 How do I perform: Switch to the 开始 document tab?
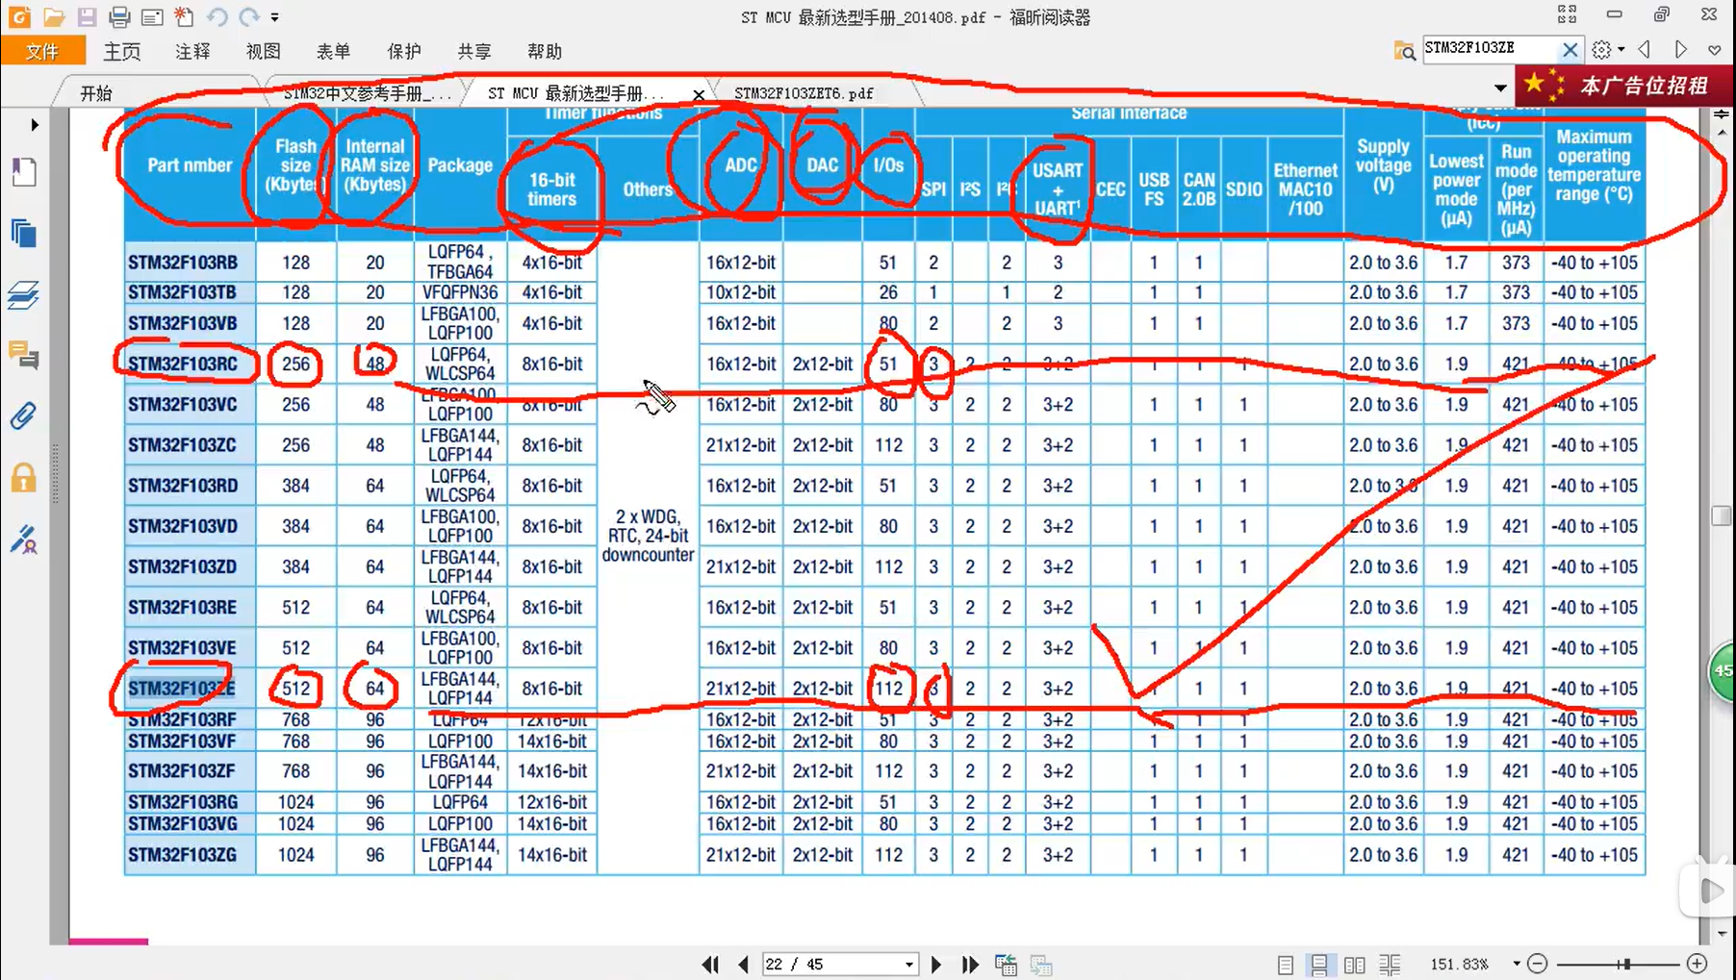[x=96, y=92]
